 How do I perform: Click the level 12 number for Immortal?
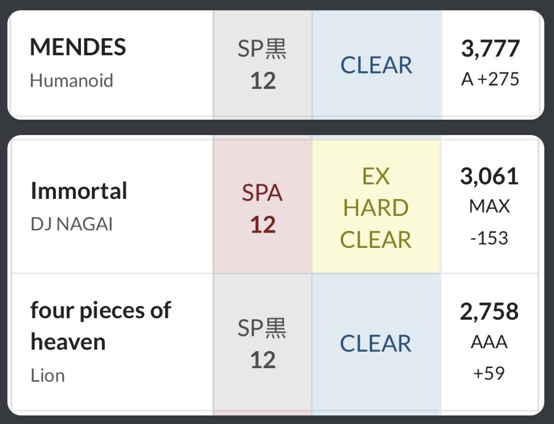pos(263,225)
